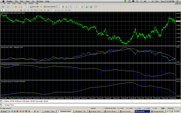Open the Periodicity clock dropdown
The width and height of the screenshot is (181, 113).
tap(91, 7)
